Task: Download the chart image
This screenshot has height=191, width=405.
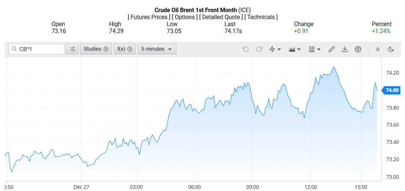Action: pos(344,49)
